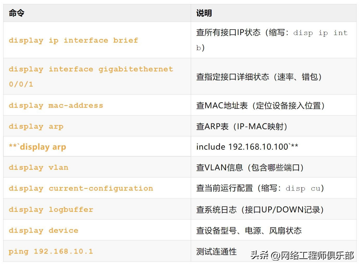Click the 查当前运行配置 description text
This screenshot has width=364, height=267.
(260, 188)
